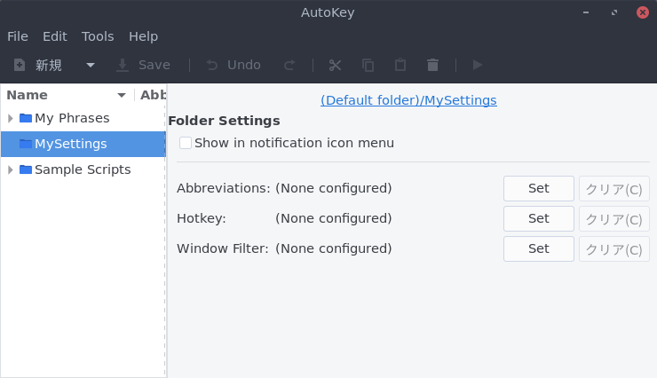Viewport: 657px width, 378px height.
Task: Select the My Phrases tree item
Action: coord(72,118)
